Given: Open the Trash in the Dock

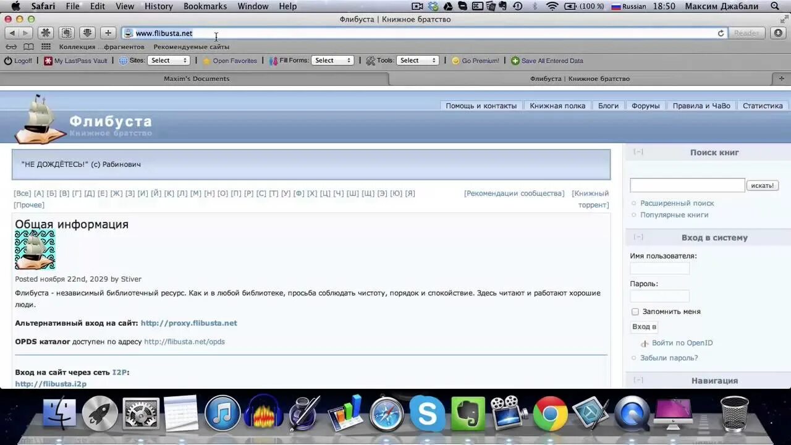Looking at the screenshot, I should pyautogui.click(x=735, y=413).
